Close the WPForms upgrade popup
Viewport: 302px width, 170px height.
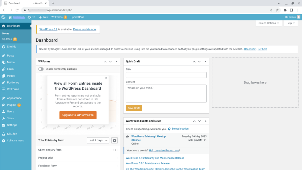pyautogui.click(x=106, y=78)
